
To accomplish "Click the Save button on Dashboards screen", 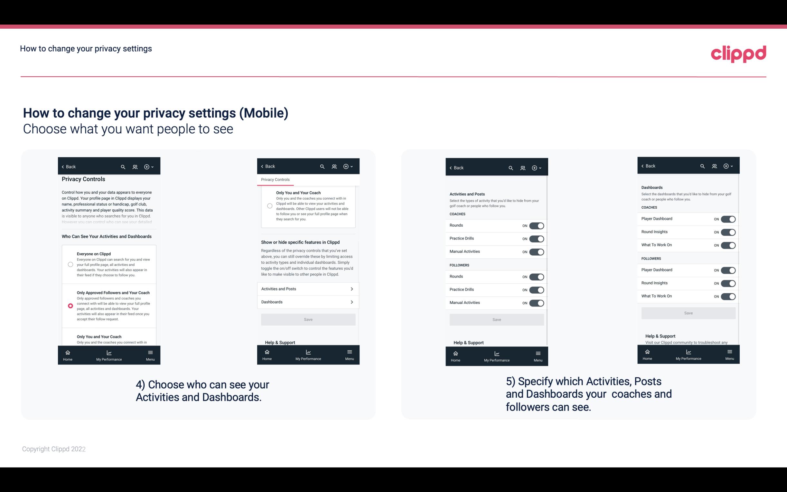I will [x=689, y=313].
